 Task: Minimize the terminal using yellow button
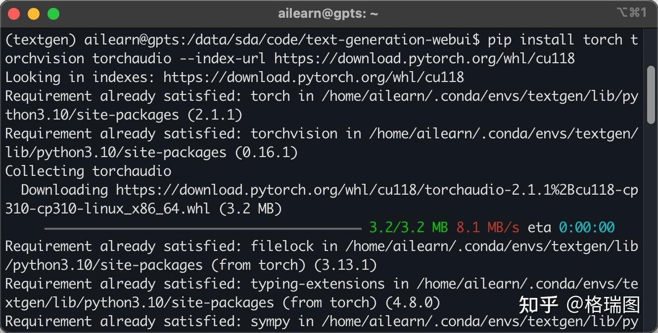click(34, 14)
